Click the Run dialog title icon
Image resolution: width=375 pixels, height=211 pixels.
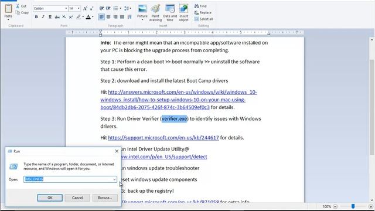tap(10, 151)
